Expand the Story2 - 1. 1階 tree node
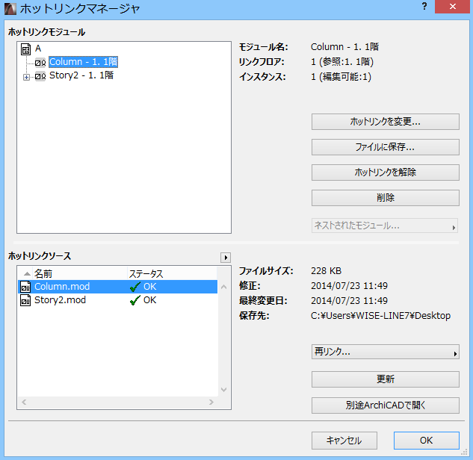This screenshot has height=460, width=473. pyautogui.click(x=27, y=78)
